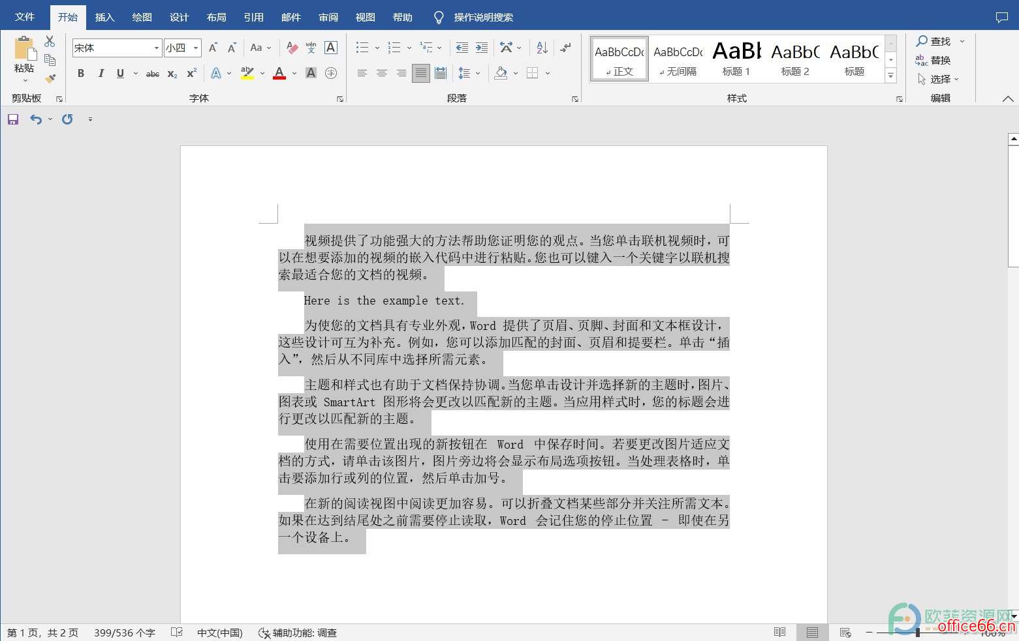Click the 查找 find button
Image resolution: width=1019 pixels, height=641 pixels.
pos(933,41)
